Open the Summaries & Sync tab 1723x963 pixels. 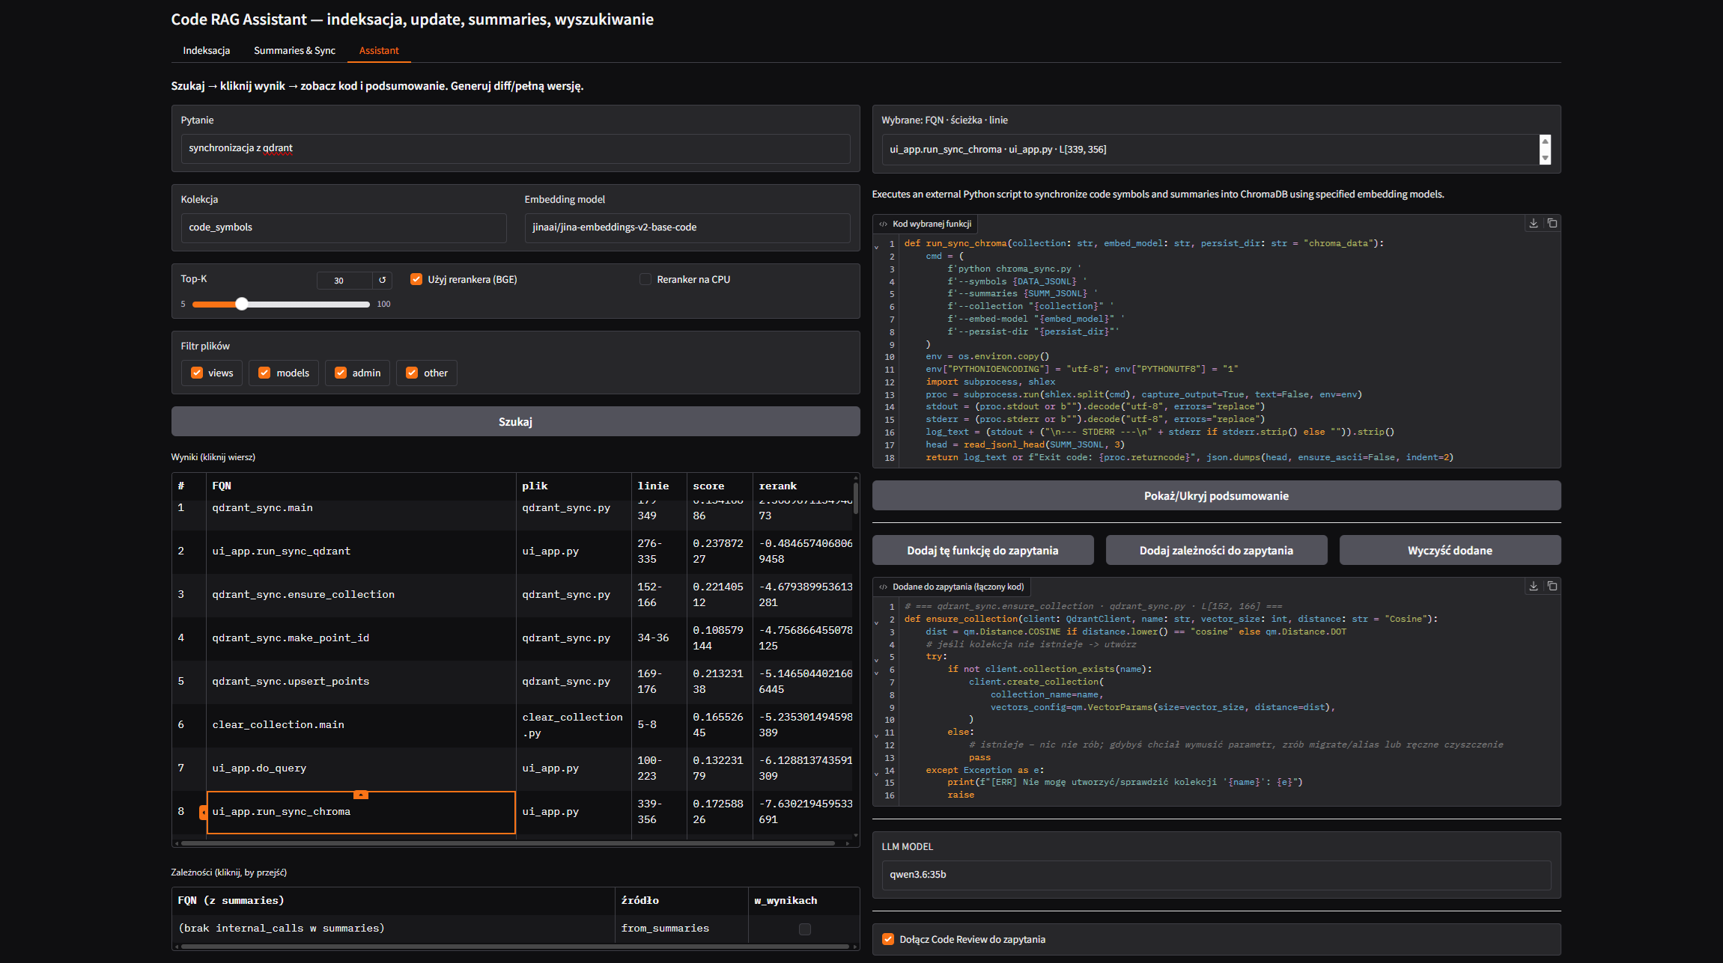(x=294, y=50)
